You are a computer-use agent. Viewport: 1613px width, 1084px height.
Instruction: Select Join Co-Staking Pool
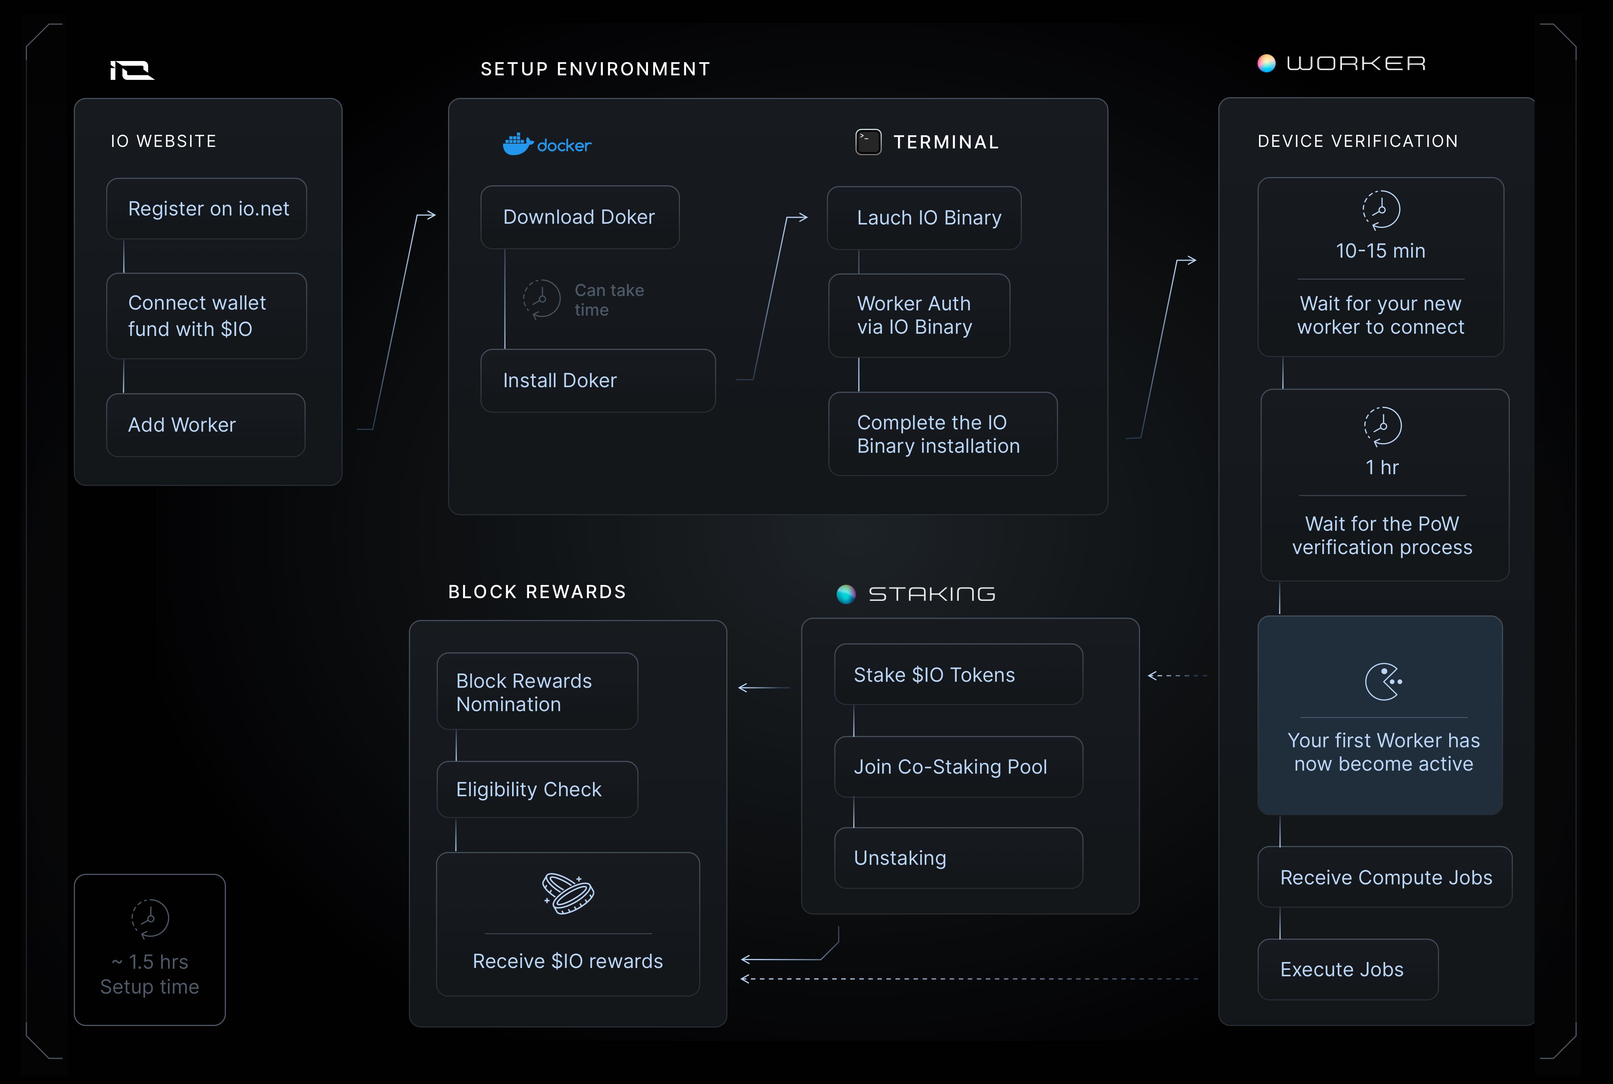[958, 766]
